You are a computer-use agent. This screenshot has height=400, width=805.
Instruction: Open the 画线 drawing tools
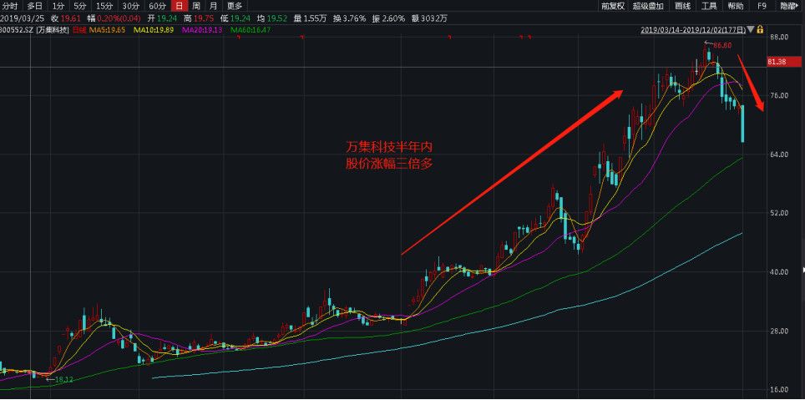pyautogui.click(x=682, y=6)
